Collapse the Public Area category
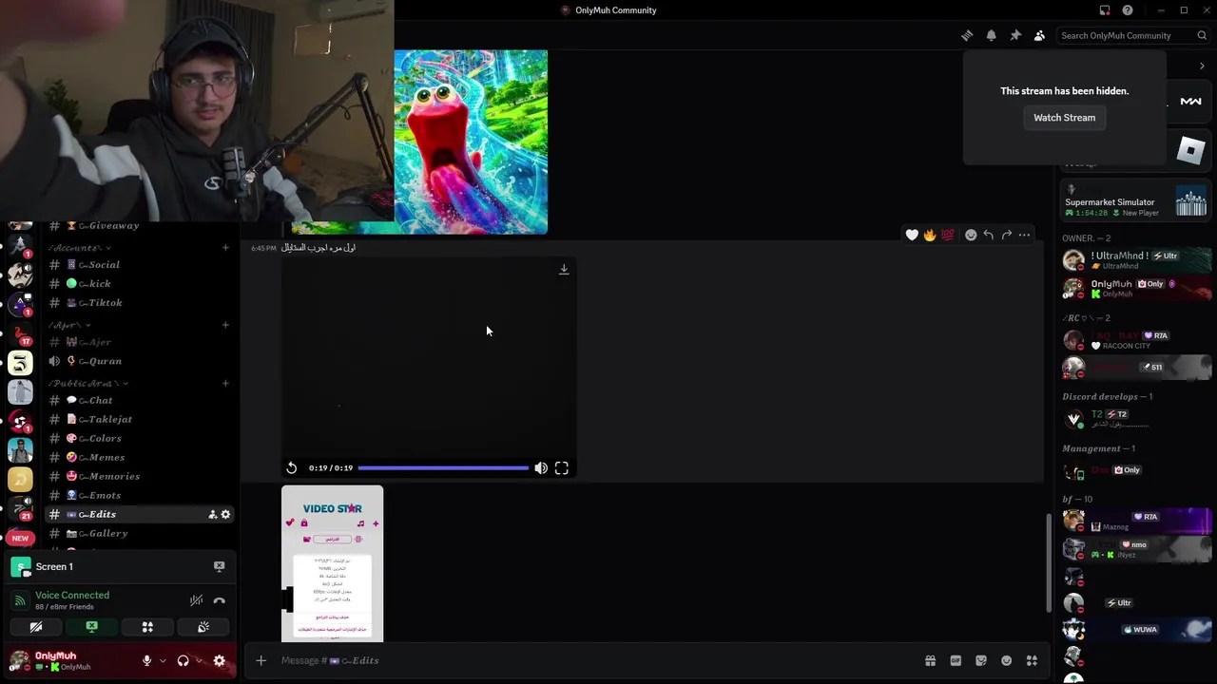This screenshot has height=684, width=1217. point(88,383)
